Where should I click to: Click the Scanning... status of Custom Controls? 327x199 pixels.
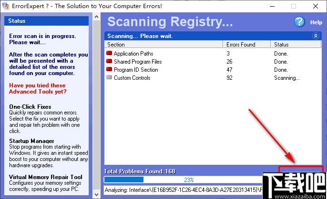point(287,78)
